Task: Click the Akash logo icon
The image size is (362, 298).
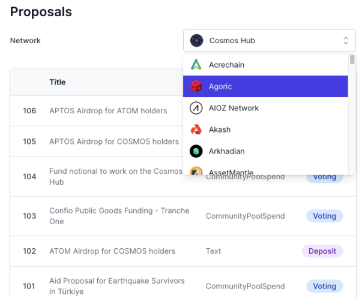Action: coord(196,130)
